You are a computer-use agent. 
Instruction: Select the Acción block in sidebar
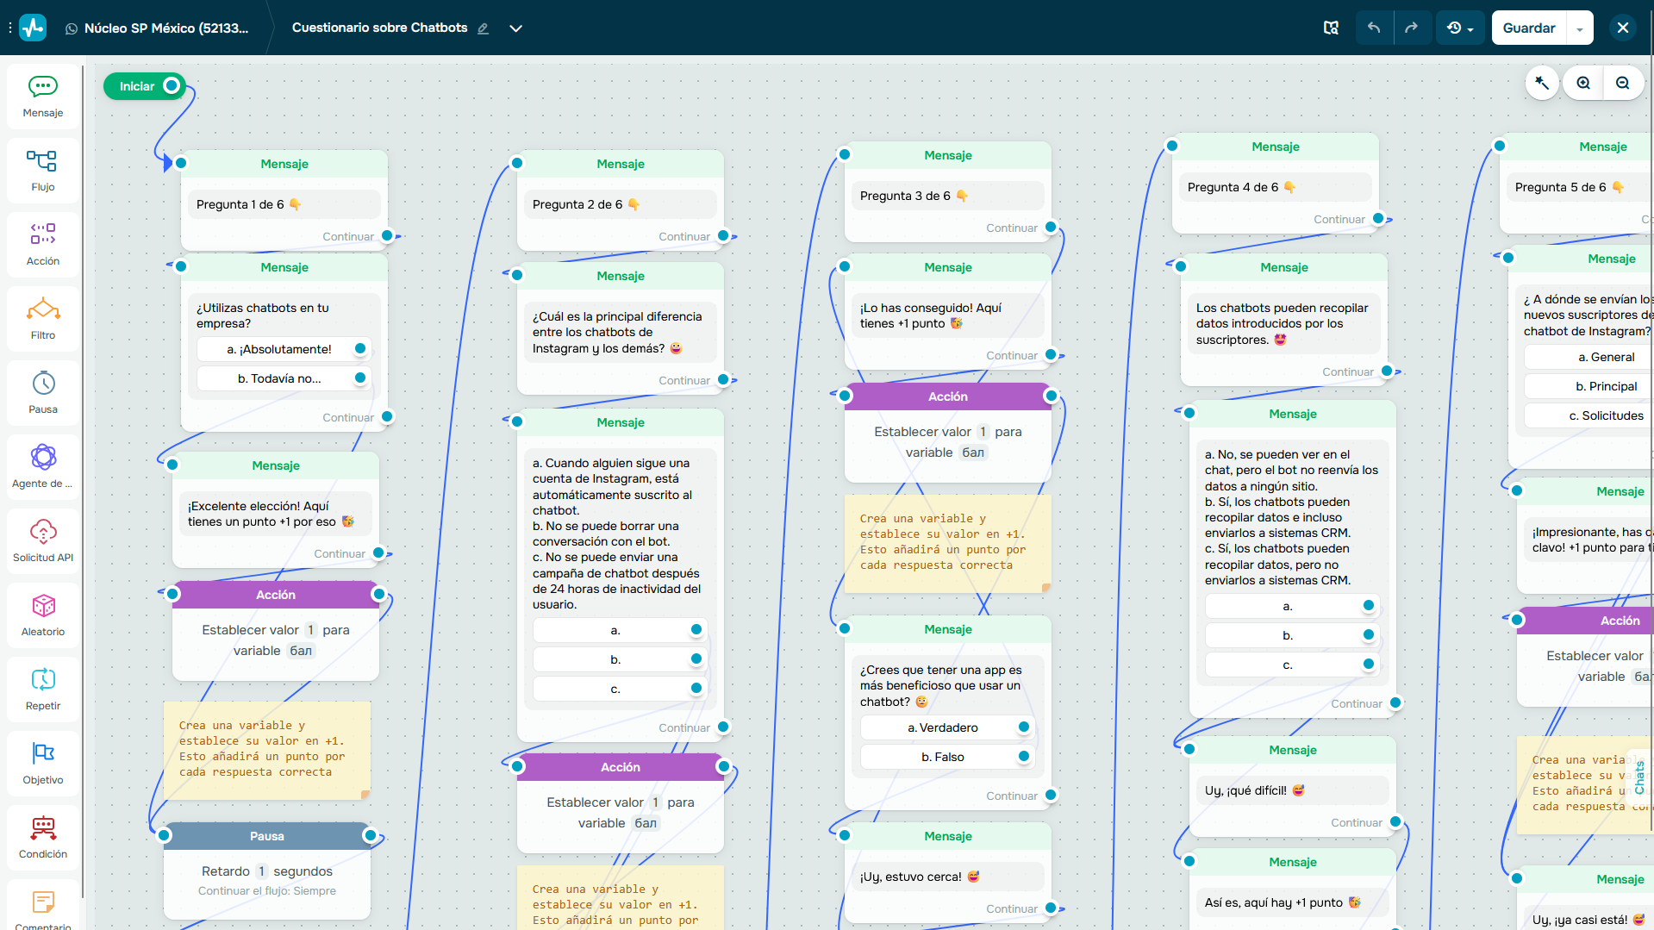(43, 244)
